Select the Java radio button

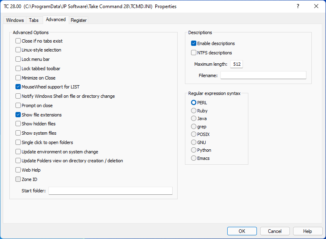point(193,118)
